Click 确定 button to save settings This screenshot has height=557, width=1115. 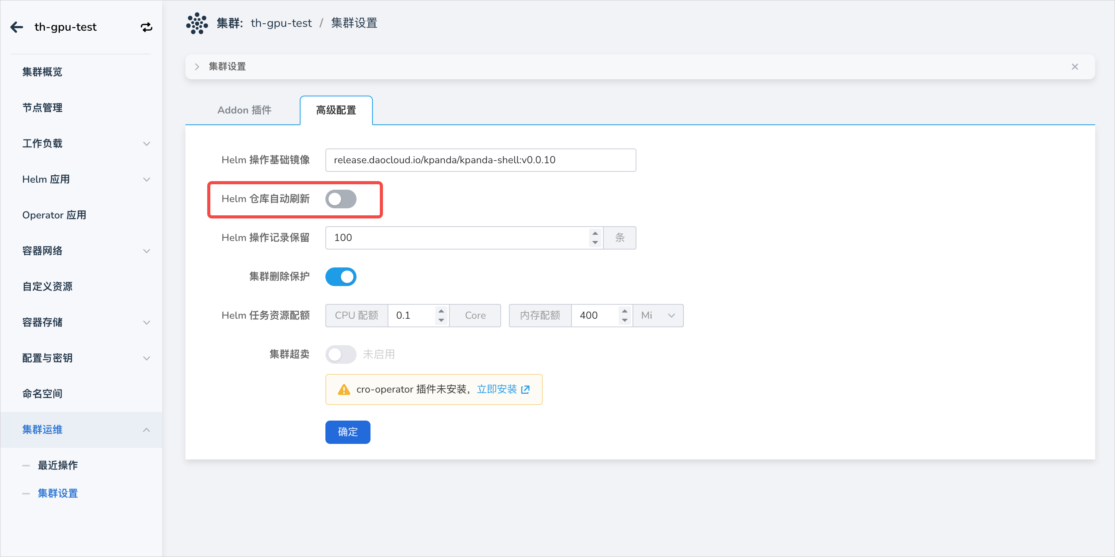[348, 432]
